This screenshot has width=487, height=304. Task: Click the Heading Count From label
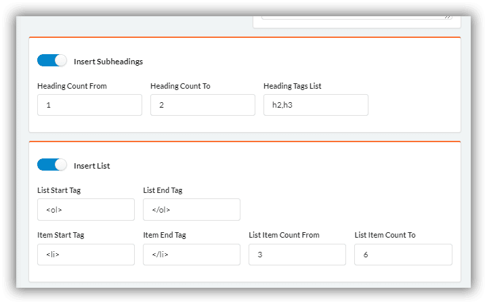click(72, 86)
